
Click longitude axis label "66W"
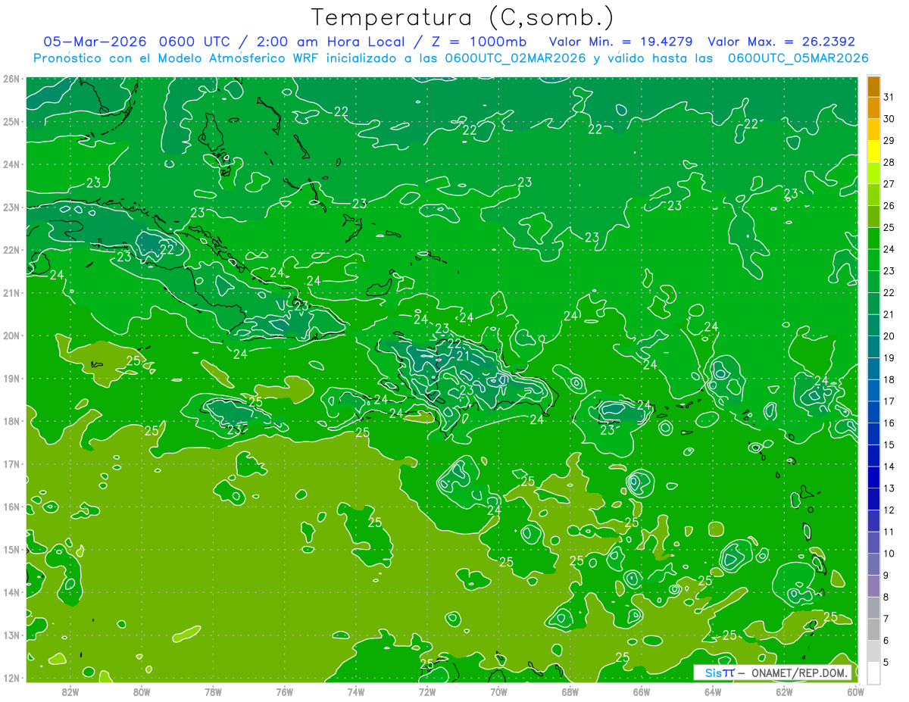coord(642,691)
